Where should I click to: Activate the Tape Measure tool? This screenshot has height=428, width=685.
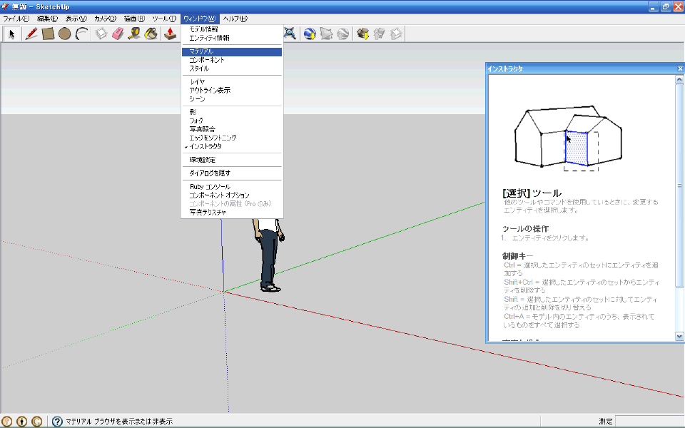coord(134,34)
